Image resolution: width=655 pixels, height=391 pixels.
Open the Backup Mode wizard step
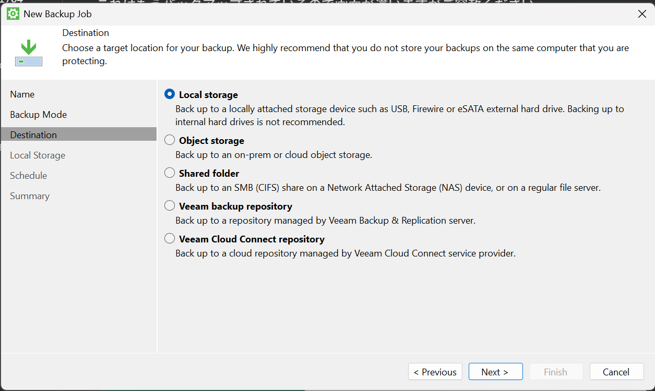click(x=39, y=115)
